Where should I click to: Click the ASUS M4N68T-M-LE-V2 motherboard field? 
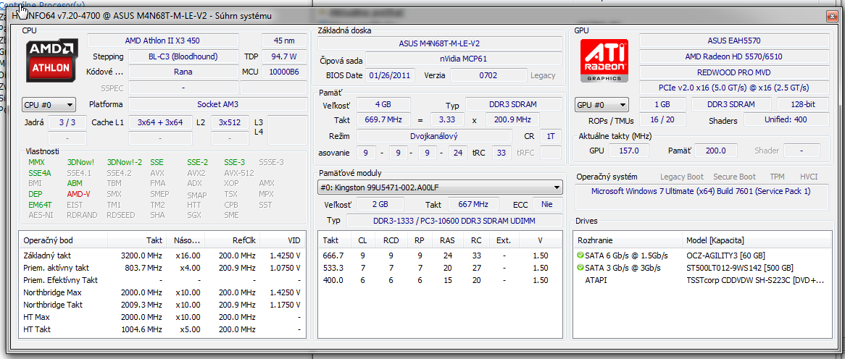coord(439,43)
